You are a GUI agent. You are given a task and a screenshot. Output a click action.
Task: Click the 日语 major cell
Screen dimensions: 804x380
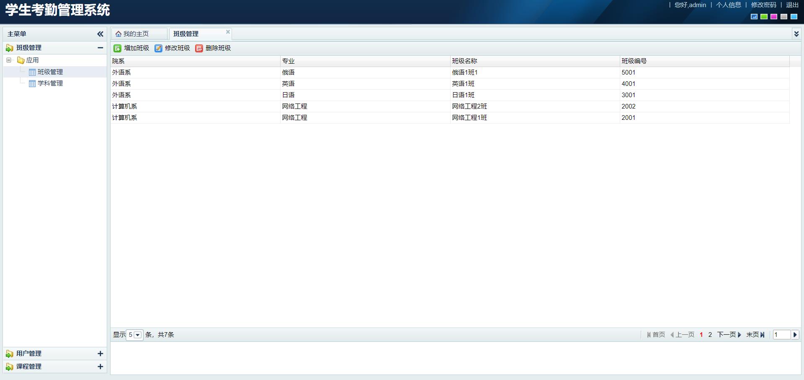coord(365,95)
